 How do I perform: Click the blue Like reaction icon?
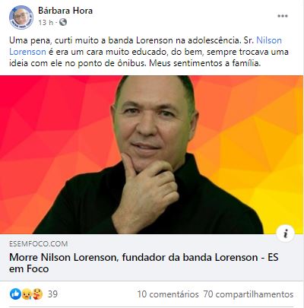pyautogui.click(x=15, y=294)
